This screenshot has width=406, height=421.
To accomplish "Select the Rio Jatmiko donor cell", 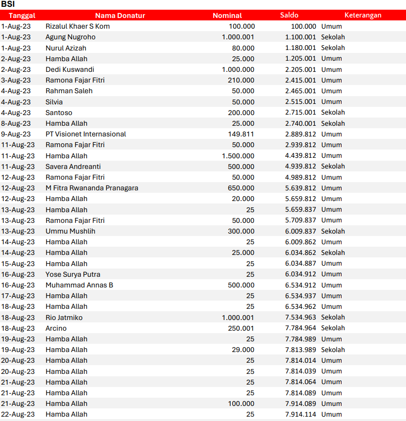I will (x=64, y=318).
